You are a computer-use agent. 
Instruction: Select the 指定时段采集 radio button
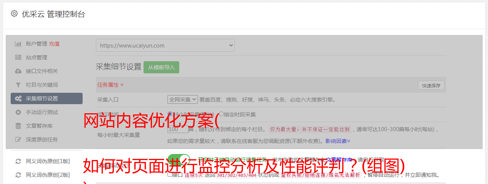click(x=221, y=114)
